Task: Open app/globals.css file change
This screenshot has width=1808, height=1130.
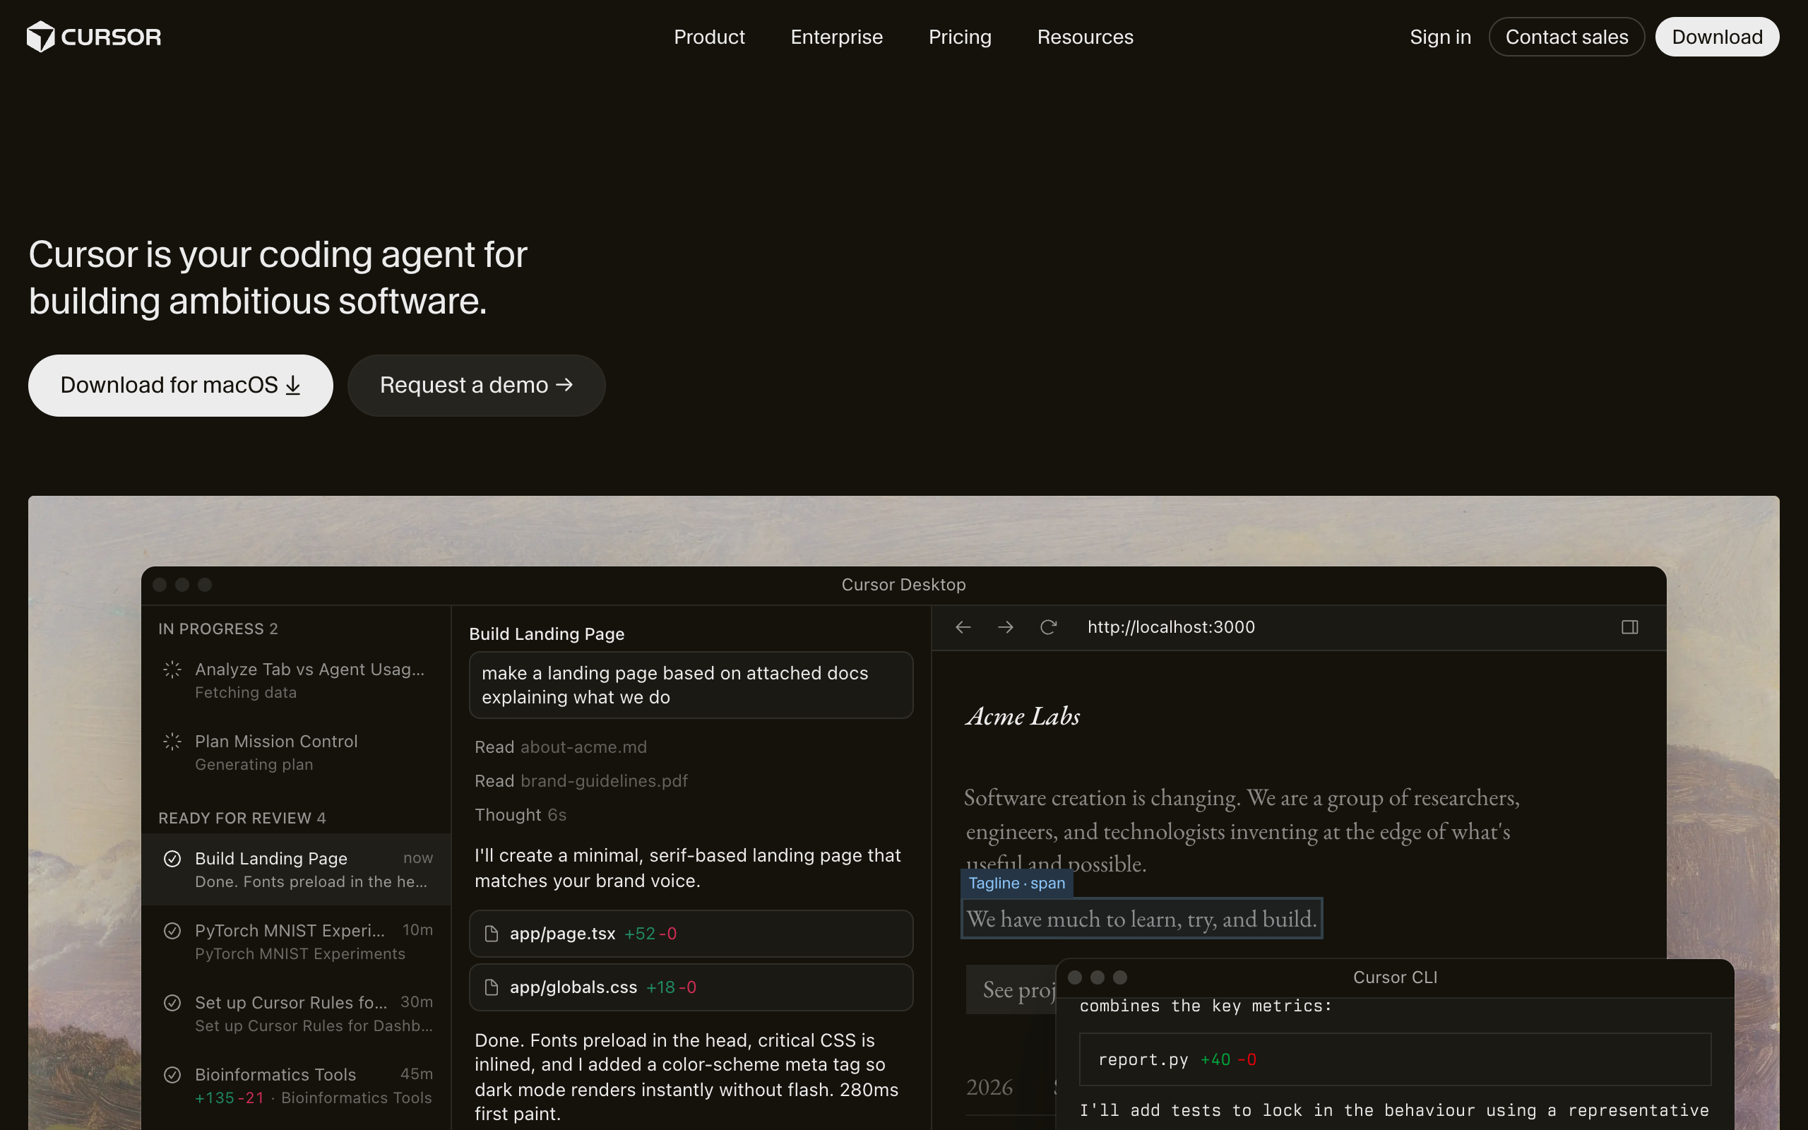Action: point(691,987)
